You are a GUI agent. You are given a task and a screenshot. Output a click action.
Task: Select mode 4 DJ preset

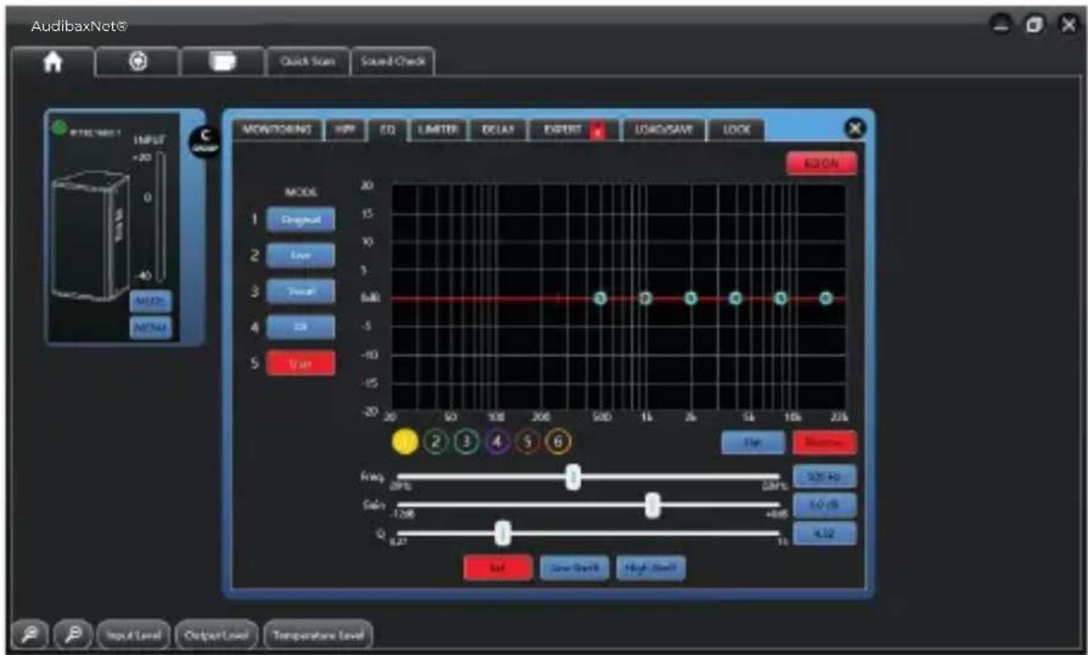[x=300, y=327]
